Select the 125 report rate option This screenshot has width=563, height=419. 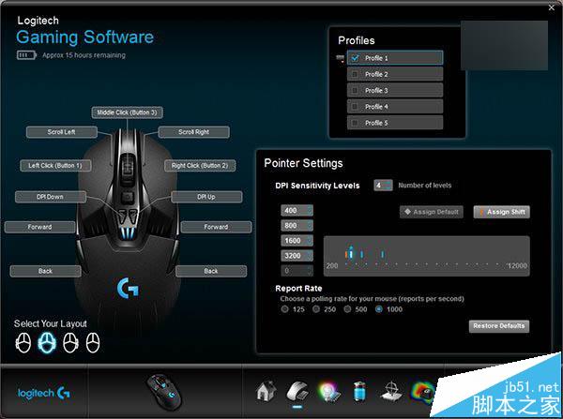[285, 309]
